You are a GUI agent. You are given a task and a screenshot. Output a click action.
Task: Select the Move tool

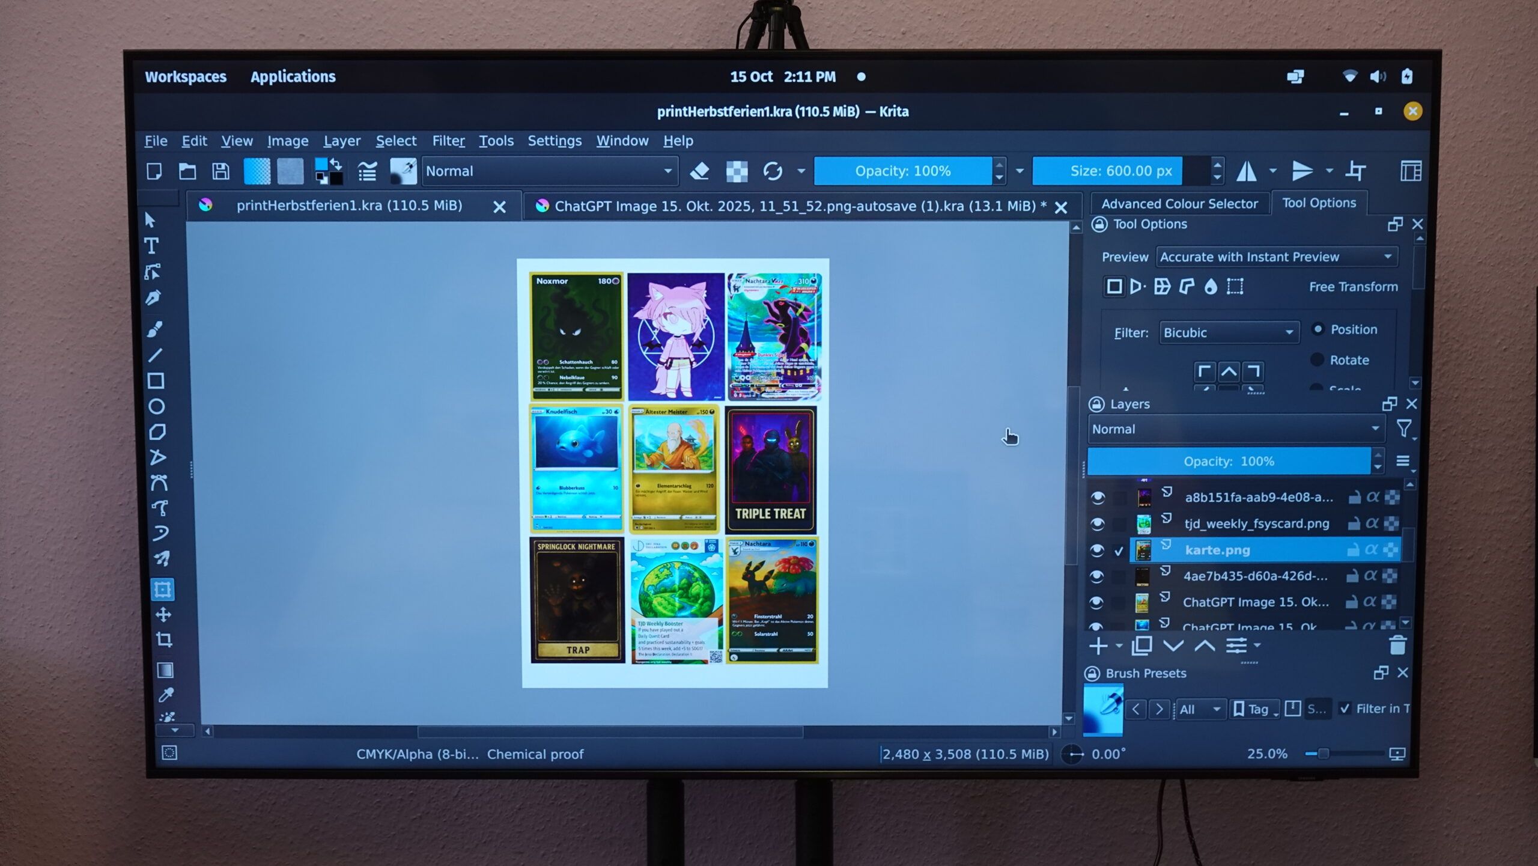click(x=163, y=614)
